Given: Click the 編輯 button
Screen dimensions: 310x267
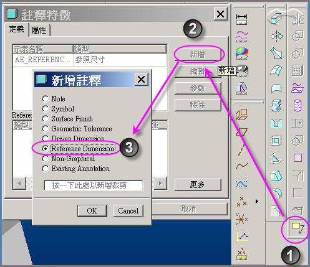Looking at the screenshot, I should click(198, 72).
